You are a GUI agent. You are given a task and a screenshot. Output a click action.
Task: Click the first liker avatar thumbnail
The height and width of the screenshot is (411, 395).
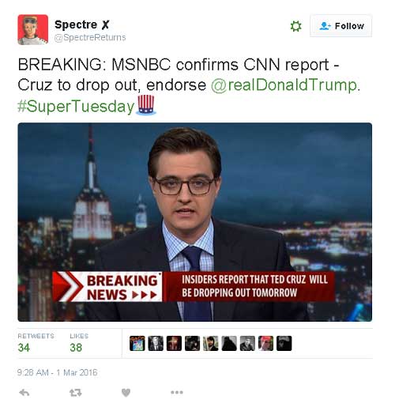click(x=137, y=343)
